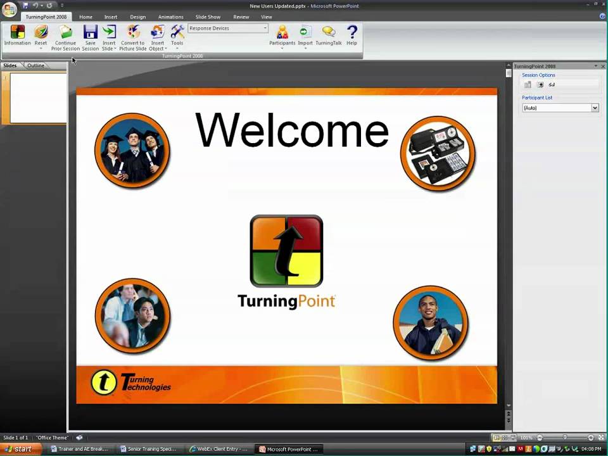Click Redo in Quick Access Toolbar
This screenshot has height=456, width=608.
tap(49, 6)
